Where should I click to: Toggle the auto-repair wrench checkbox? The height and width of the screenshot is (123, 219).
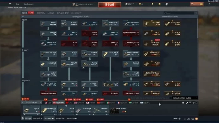(x=190, y=103)
